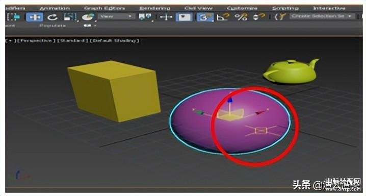
Task: Open the Create Selection Set dropdown
Action: coord(322,16)
